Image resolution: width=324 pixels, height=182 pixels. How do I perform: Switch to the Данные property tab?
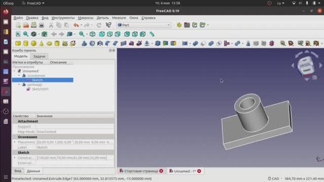[33, 171]
